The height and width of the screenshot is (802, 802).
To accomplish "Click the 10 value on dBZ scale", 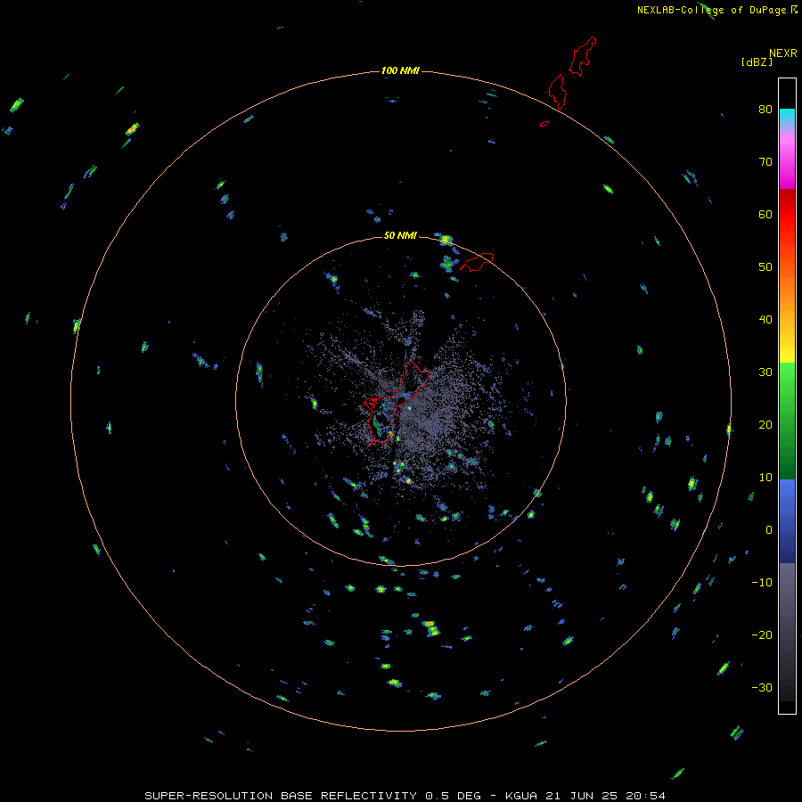I will 765,478.
